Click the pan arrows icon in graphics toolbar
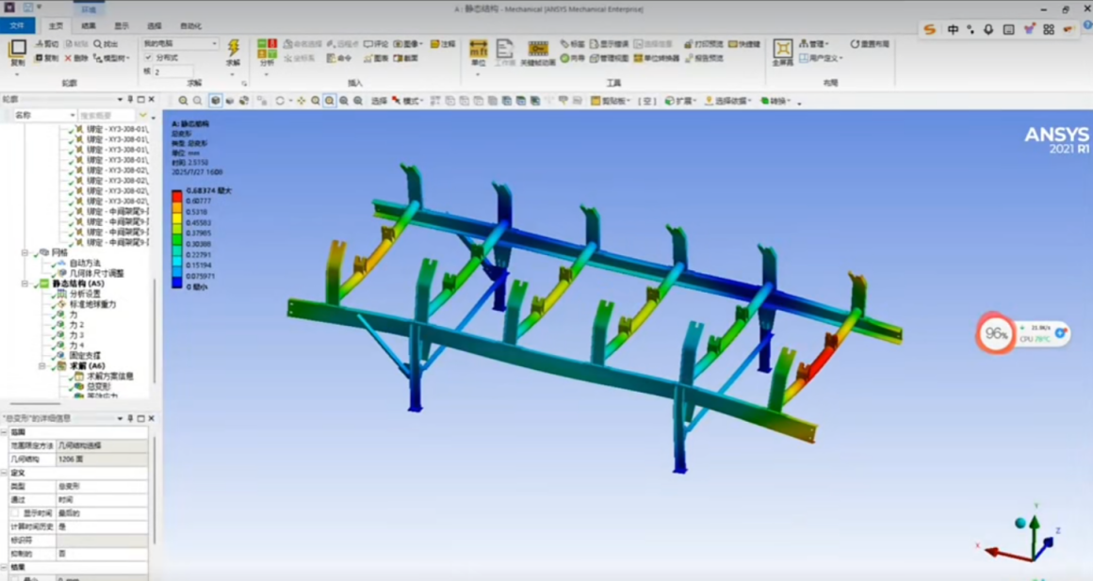 click(302, 101)
